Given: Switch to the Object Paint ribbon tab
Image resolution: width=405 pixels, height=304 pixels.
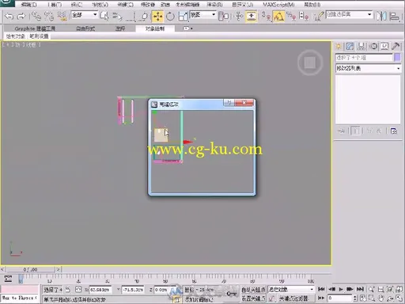Looking at the screenshot, I should [x=155, y=28].
